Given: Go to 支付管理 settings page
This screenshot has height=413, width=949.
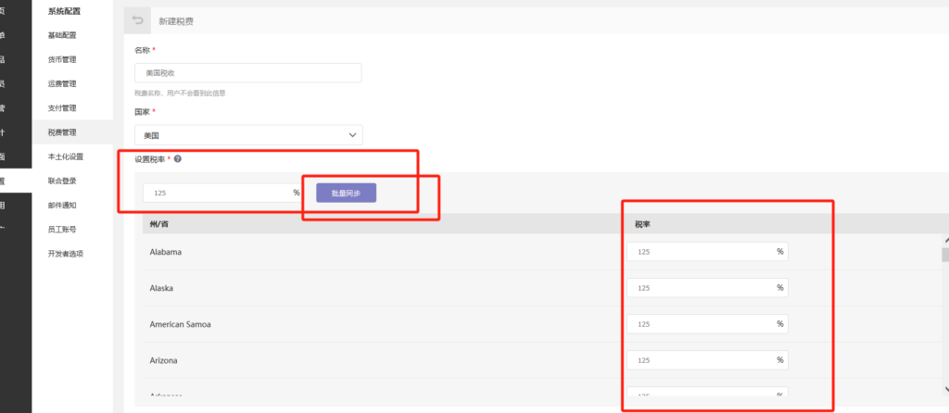Looking at the screenshot, I should pos(62,107).
